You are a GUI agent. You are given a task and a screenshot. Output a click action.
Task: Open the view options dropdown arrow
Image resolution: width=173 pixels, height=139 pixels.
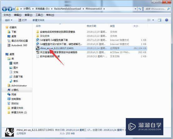(153, 20)
